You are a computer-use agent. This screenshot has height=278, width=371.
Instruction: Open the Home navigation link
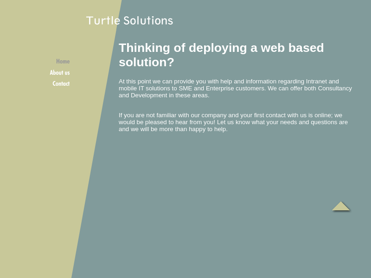coord(63,62)
